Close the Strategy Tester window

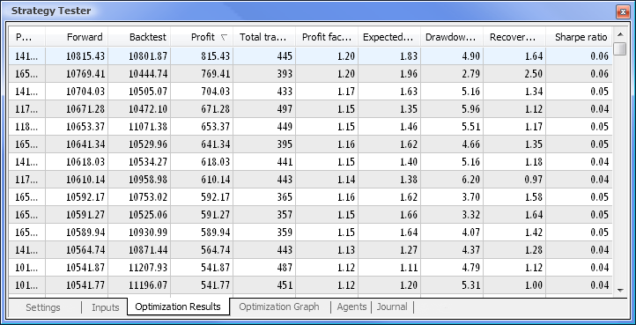[x=623, y=11]
